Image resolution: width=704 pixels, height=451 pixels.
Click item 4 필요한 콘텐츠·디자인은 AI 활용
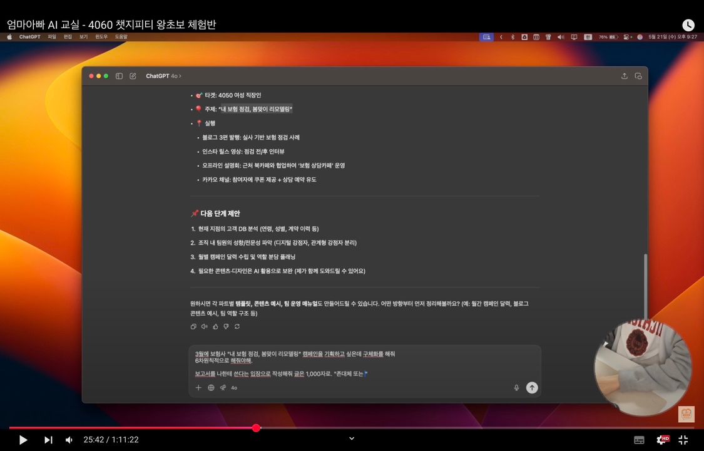tap(282, 271)
